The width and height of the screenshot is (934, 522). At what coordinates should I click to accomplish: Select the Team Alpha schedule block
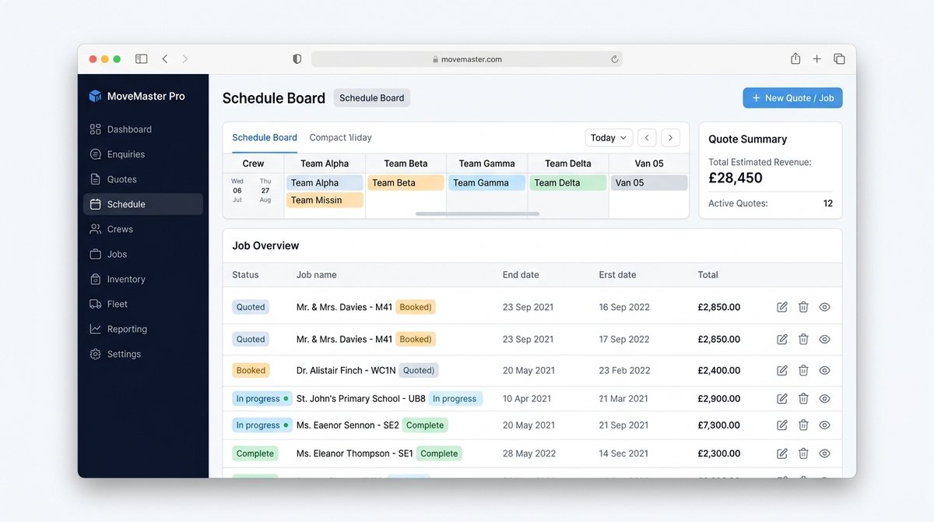325,183
